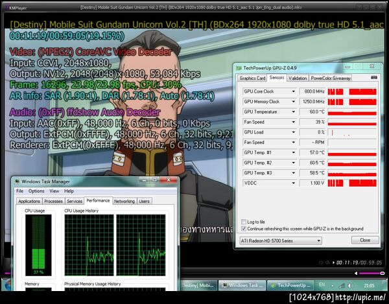The image size is (389, 304).
Task: Open the network signal tray icon
Action: pyautogui.click(x=342, y=286)
